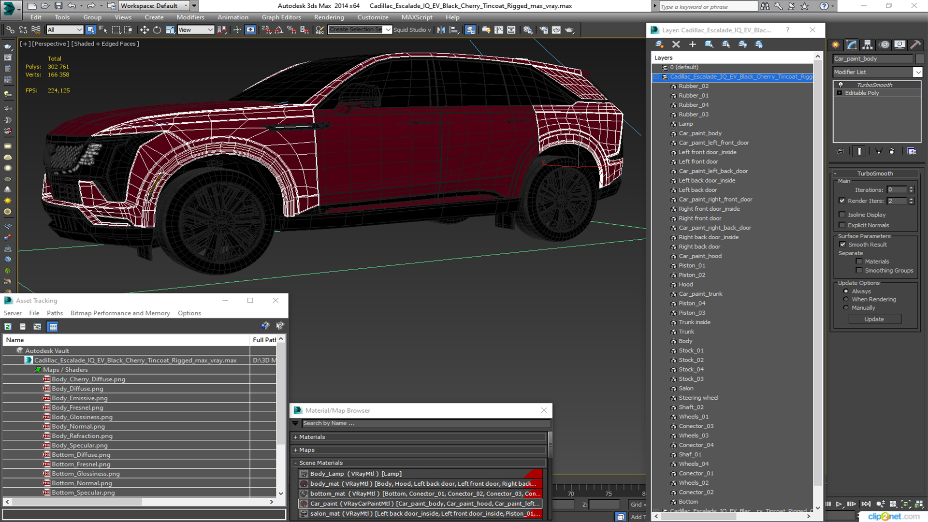
Task: Toggle Angle Snap in main toolbar
Action: 279,30
